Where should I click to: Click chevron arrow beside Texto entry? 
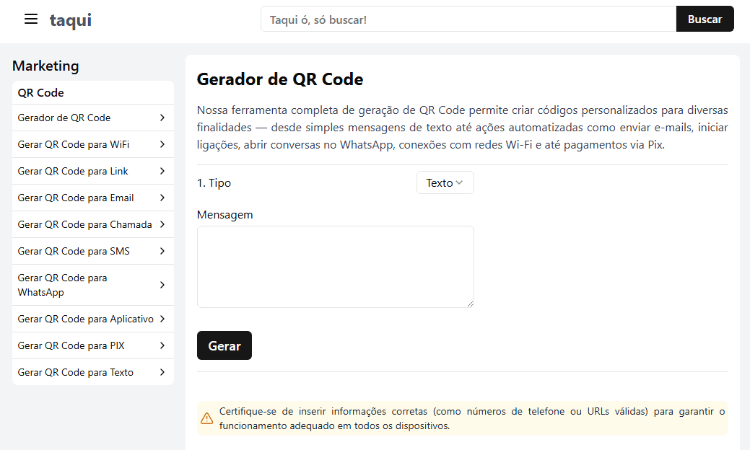pos(162,372)
